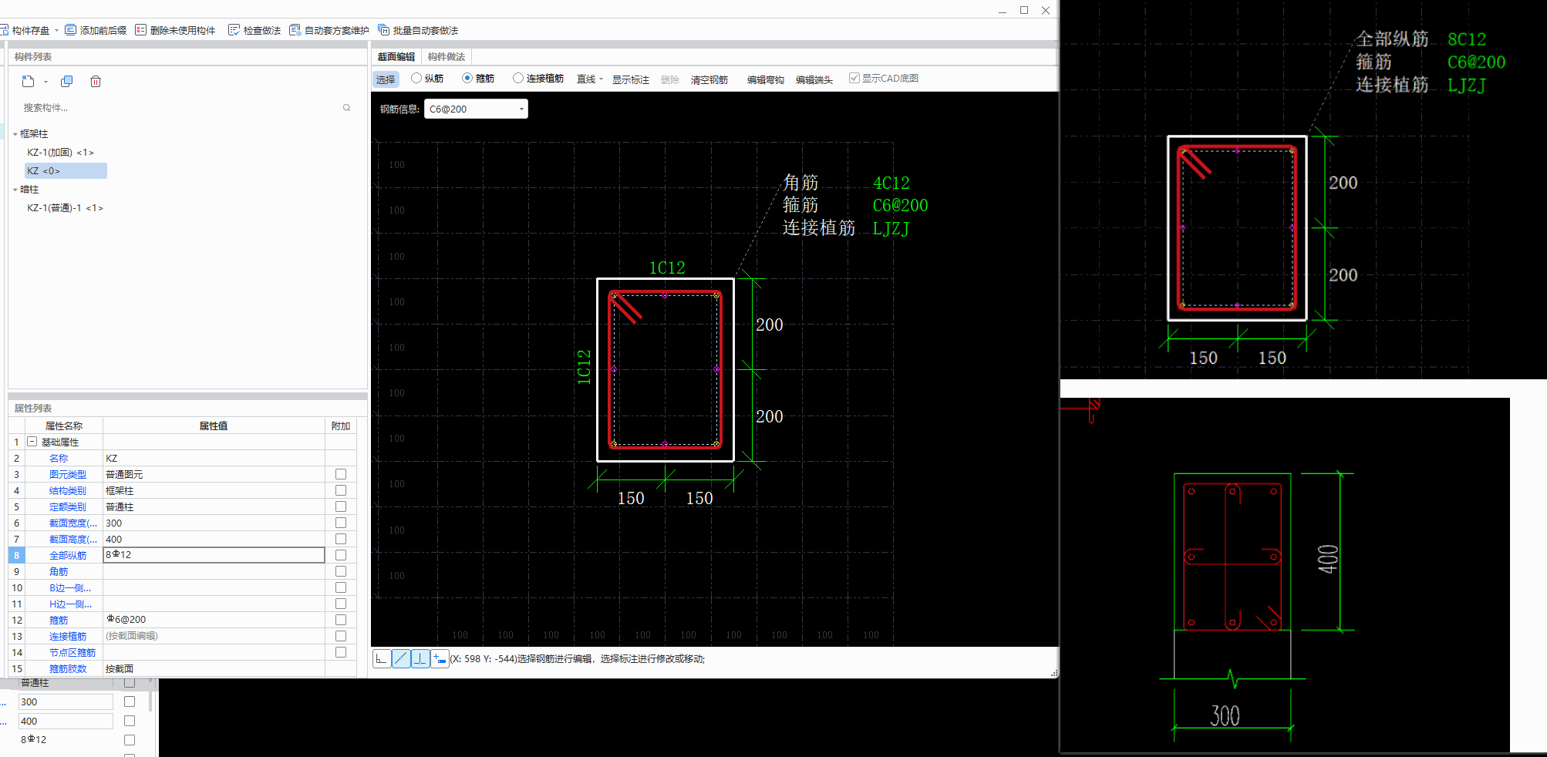Select the KZ <0> tree item

pos(66,171)
